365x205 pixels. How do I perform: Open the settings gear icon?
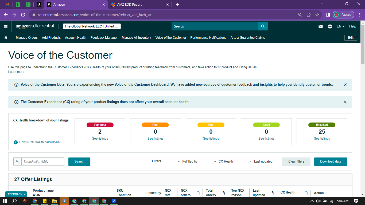click(330, 26)
